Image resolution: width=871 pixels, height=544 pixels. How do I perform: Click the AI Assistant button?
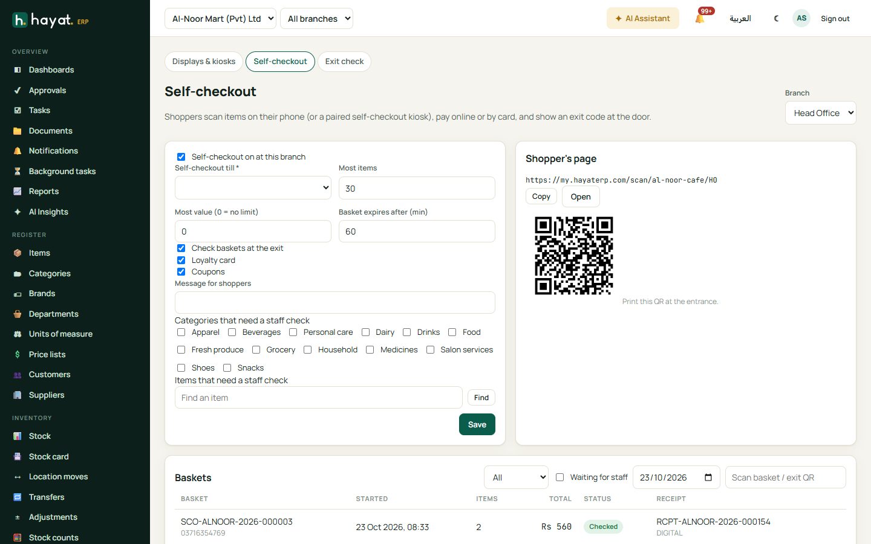click(643, 19)
